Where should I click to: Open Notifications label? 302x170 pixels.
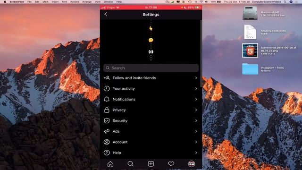pos(124,99)
